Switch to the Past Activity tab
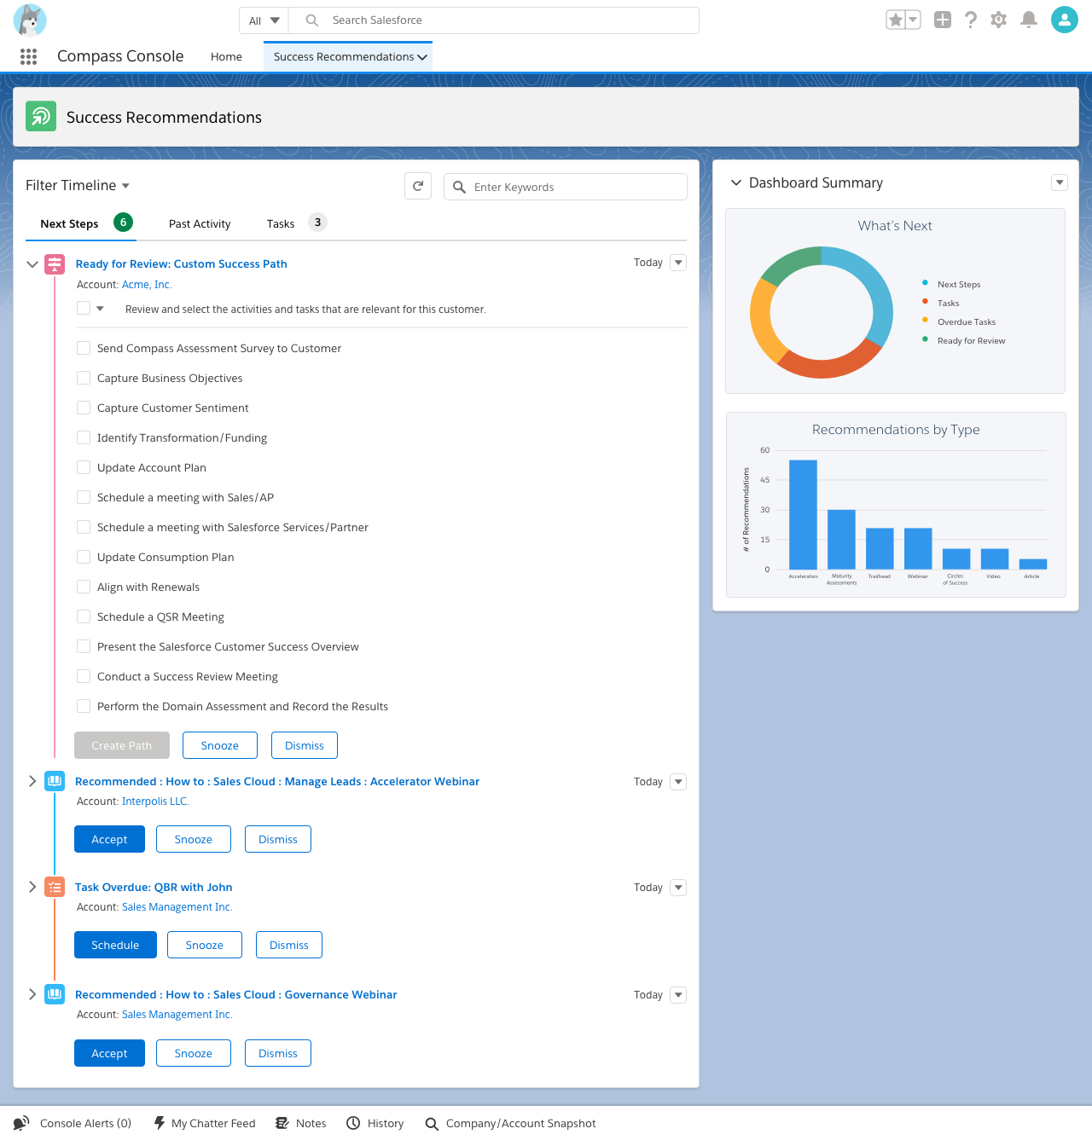Screen dimensions: 1092x1140 [x=200, y=223]
